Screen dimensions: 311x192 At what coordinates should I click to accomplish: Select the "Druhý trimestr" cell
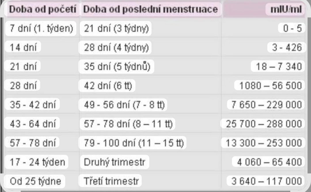click(x=115, y=162)
